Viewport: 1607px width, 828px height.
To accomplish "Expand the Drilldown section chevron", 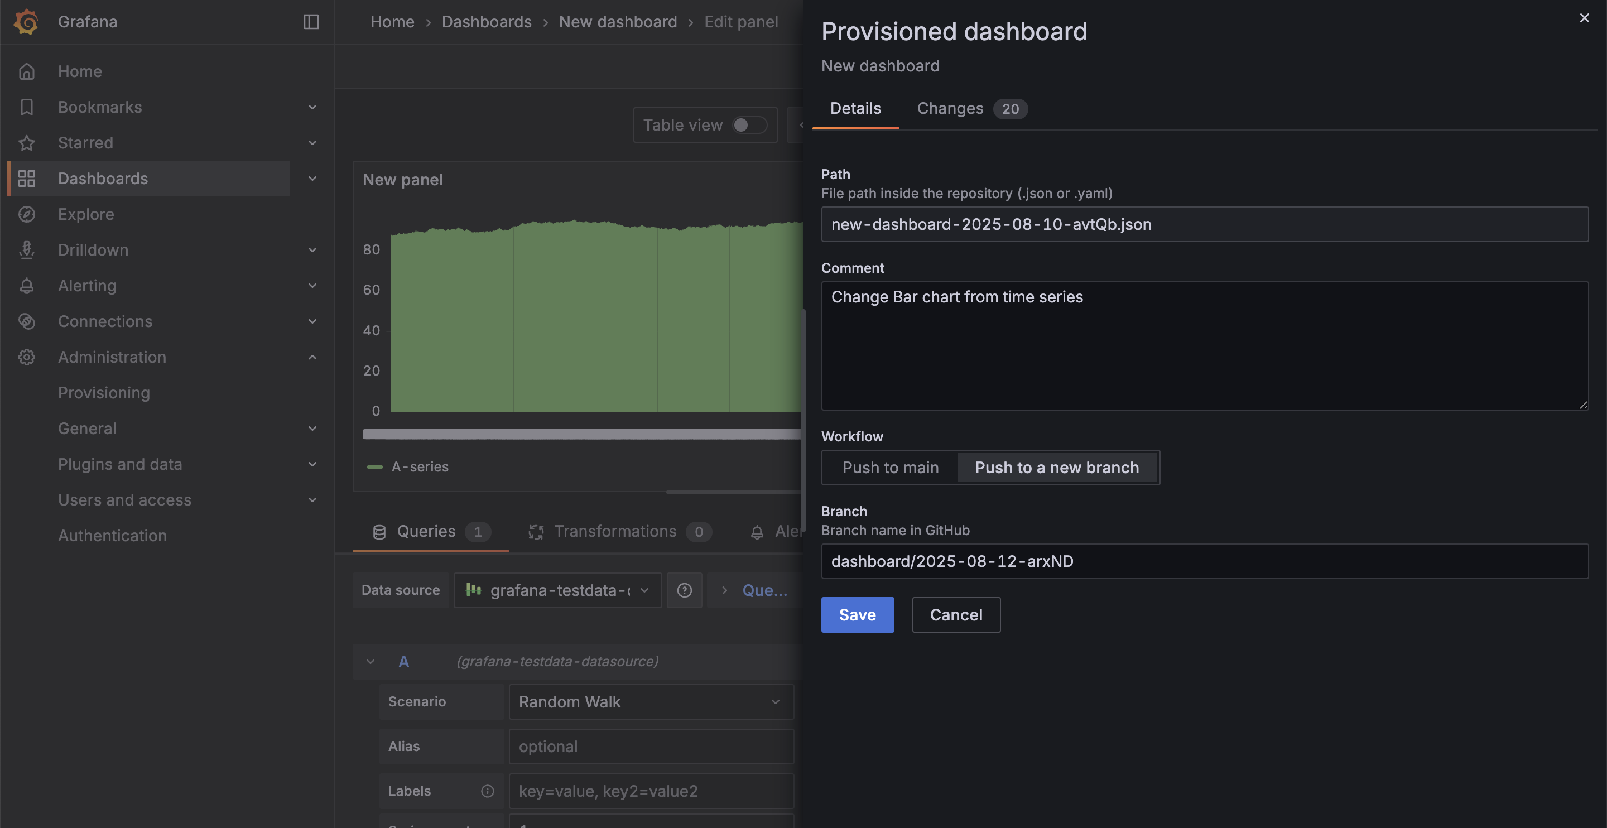I will pos(312,249).
